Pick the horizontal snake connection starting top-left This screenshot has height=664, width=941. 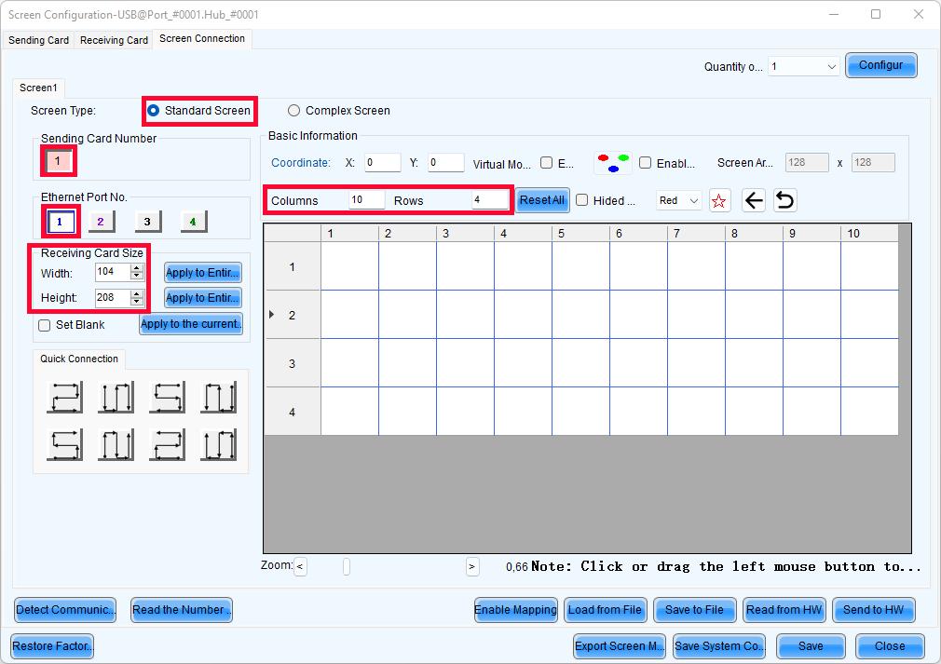coord(65,397)
